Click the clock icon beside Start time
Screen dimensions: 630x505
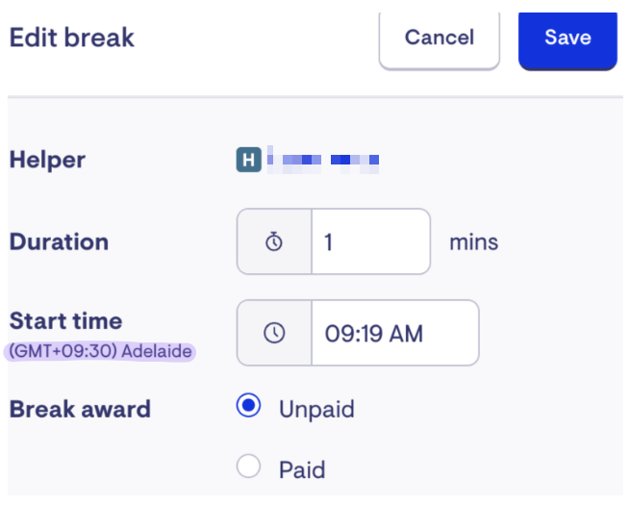(x=274, y=333)
